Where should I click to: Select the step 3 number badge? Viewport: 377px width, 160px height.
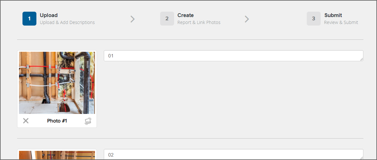tap(313, 19)
